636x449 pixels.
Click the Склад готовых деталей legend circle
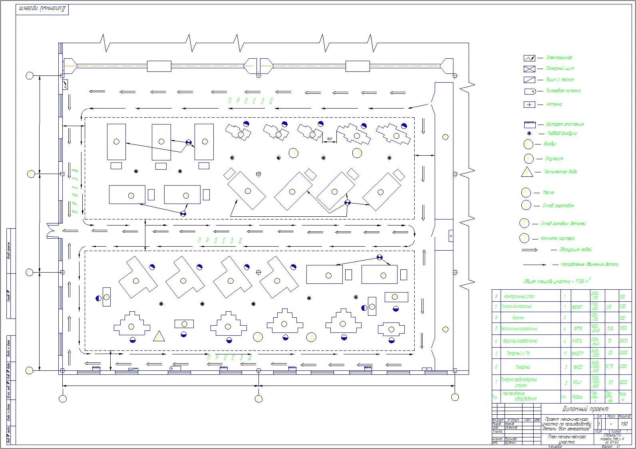point(524,224)
